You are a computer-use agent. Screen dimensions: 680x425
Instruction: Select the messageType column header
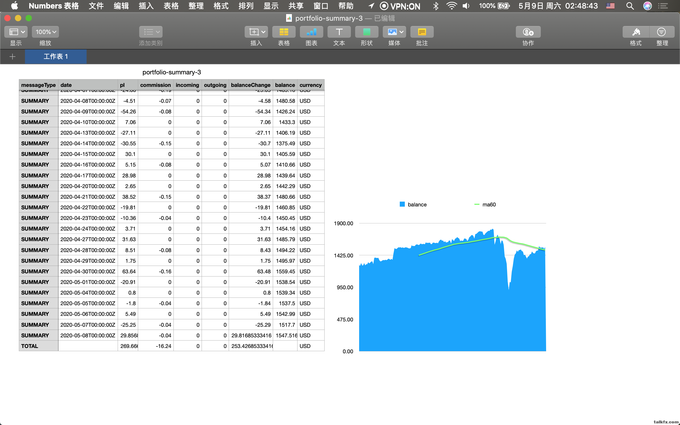point(39,85)
